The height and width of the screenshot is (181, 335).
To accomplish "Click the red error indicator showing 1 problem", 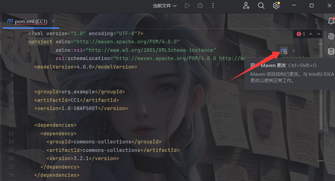I will click(301, 34).
